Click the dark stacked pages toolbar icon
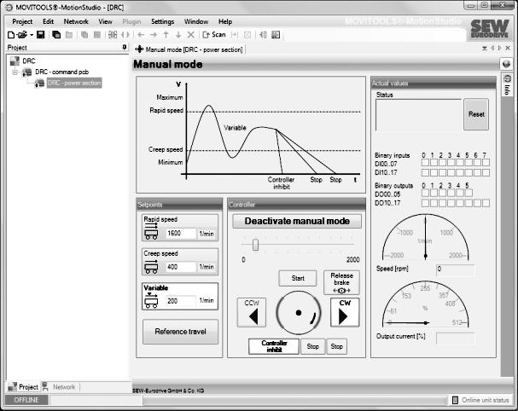518x411 pixels. click(56, 35)
